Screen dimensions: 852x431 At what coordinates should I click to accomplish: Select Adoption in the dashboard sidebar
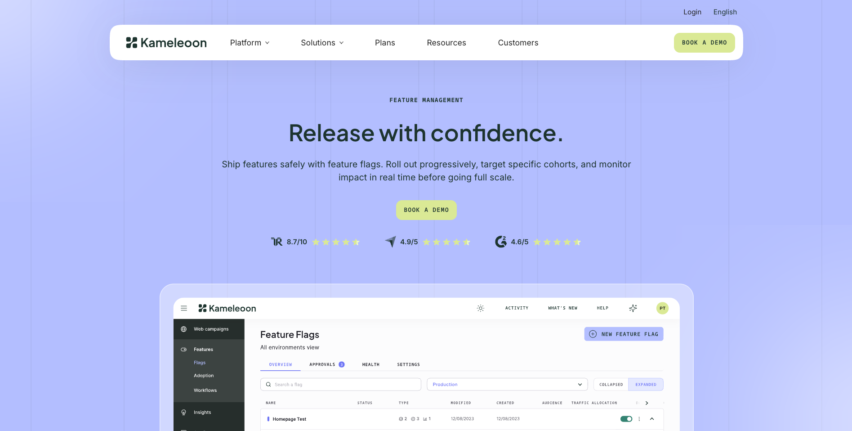(204, 376)
